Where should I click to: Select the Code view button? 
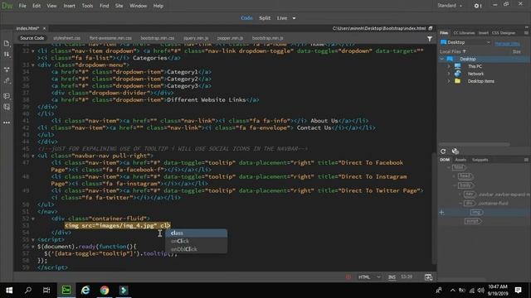click(x=246, y=18)
